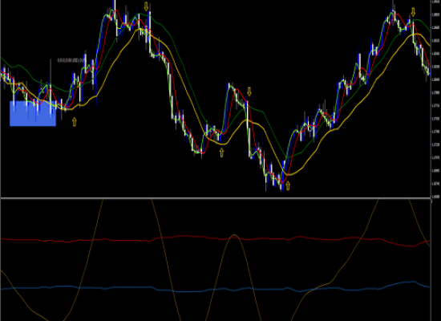Click the up arrow under the middle trough

point(221,153)
